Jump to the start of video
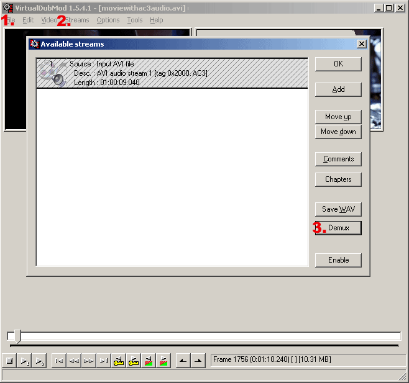Screen dimensions: 409x383 pos(59,361)
